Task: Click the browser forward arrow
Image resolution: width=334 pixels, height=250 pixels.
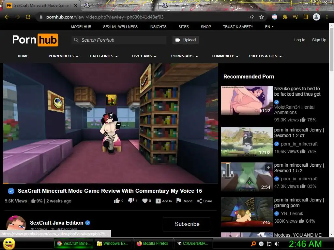Action: point(18,17)
